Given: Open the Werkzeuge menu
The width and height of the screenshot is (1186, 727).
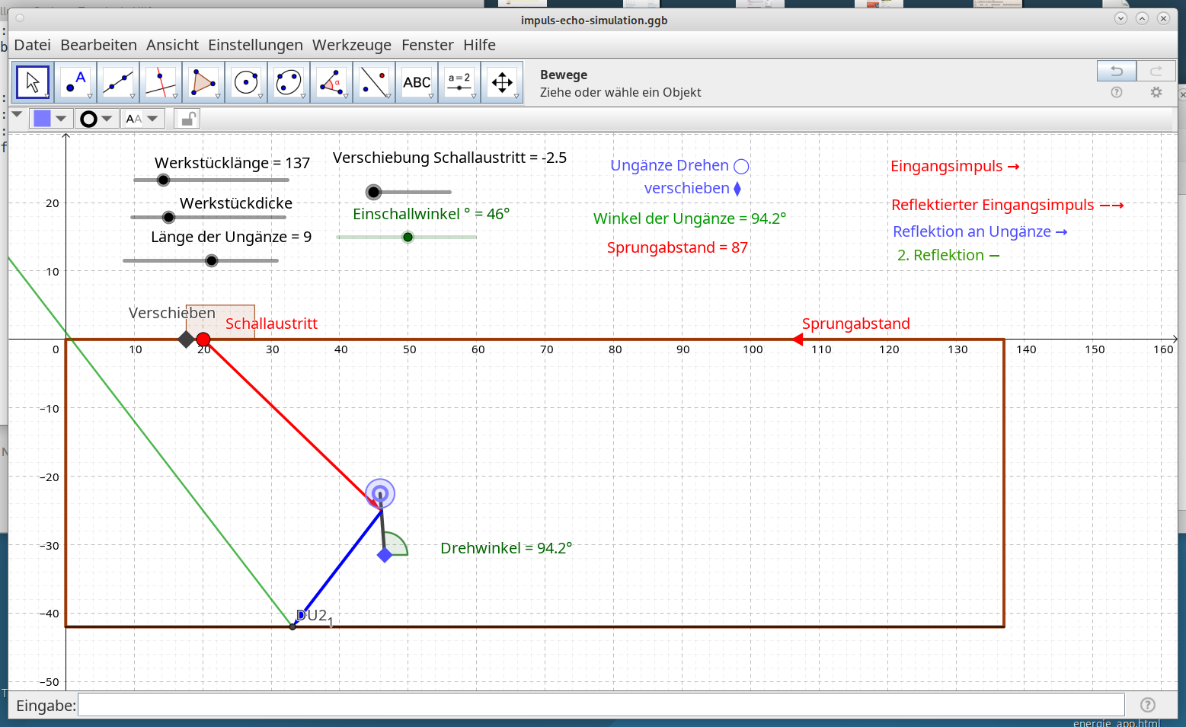Looking at the screenshot, I should tap(352, 45).
